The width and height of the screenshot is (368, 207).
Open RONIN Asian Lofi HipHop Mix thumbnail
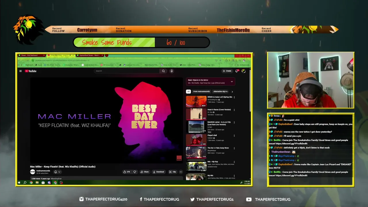click(196, 101)
